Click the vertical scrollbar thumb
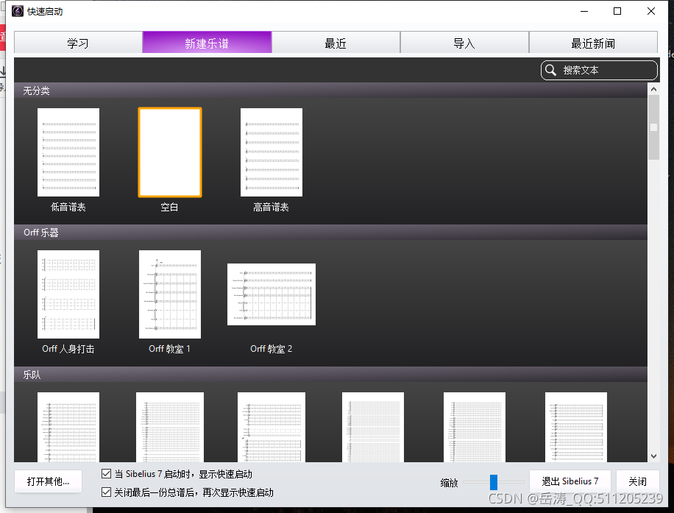 [x=653, y=127]
